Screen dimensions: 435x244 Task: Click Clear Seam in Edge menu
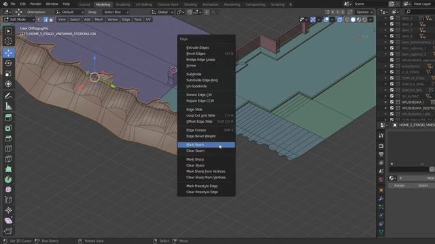(207, 150)
